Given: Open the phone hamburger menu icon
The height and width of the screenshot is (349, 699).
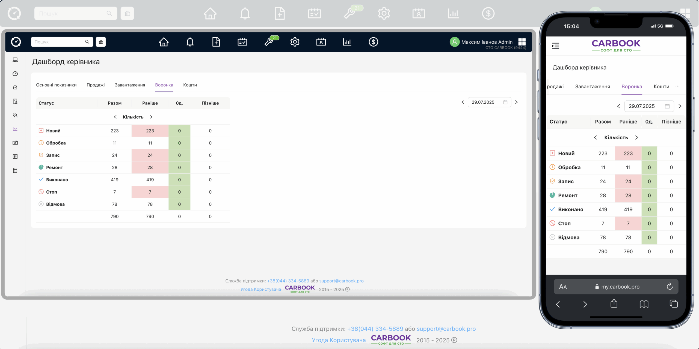Looking at the screenshot, I should coord(555,46).
